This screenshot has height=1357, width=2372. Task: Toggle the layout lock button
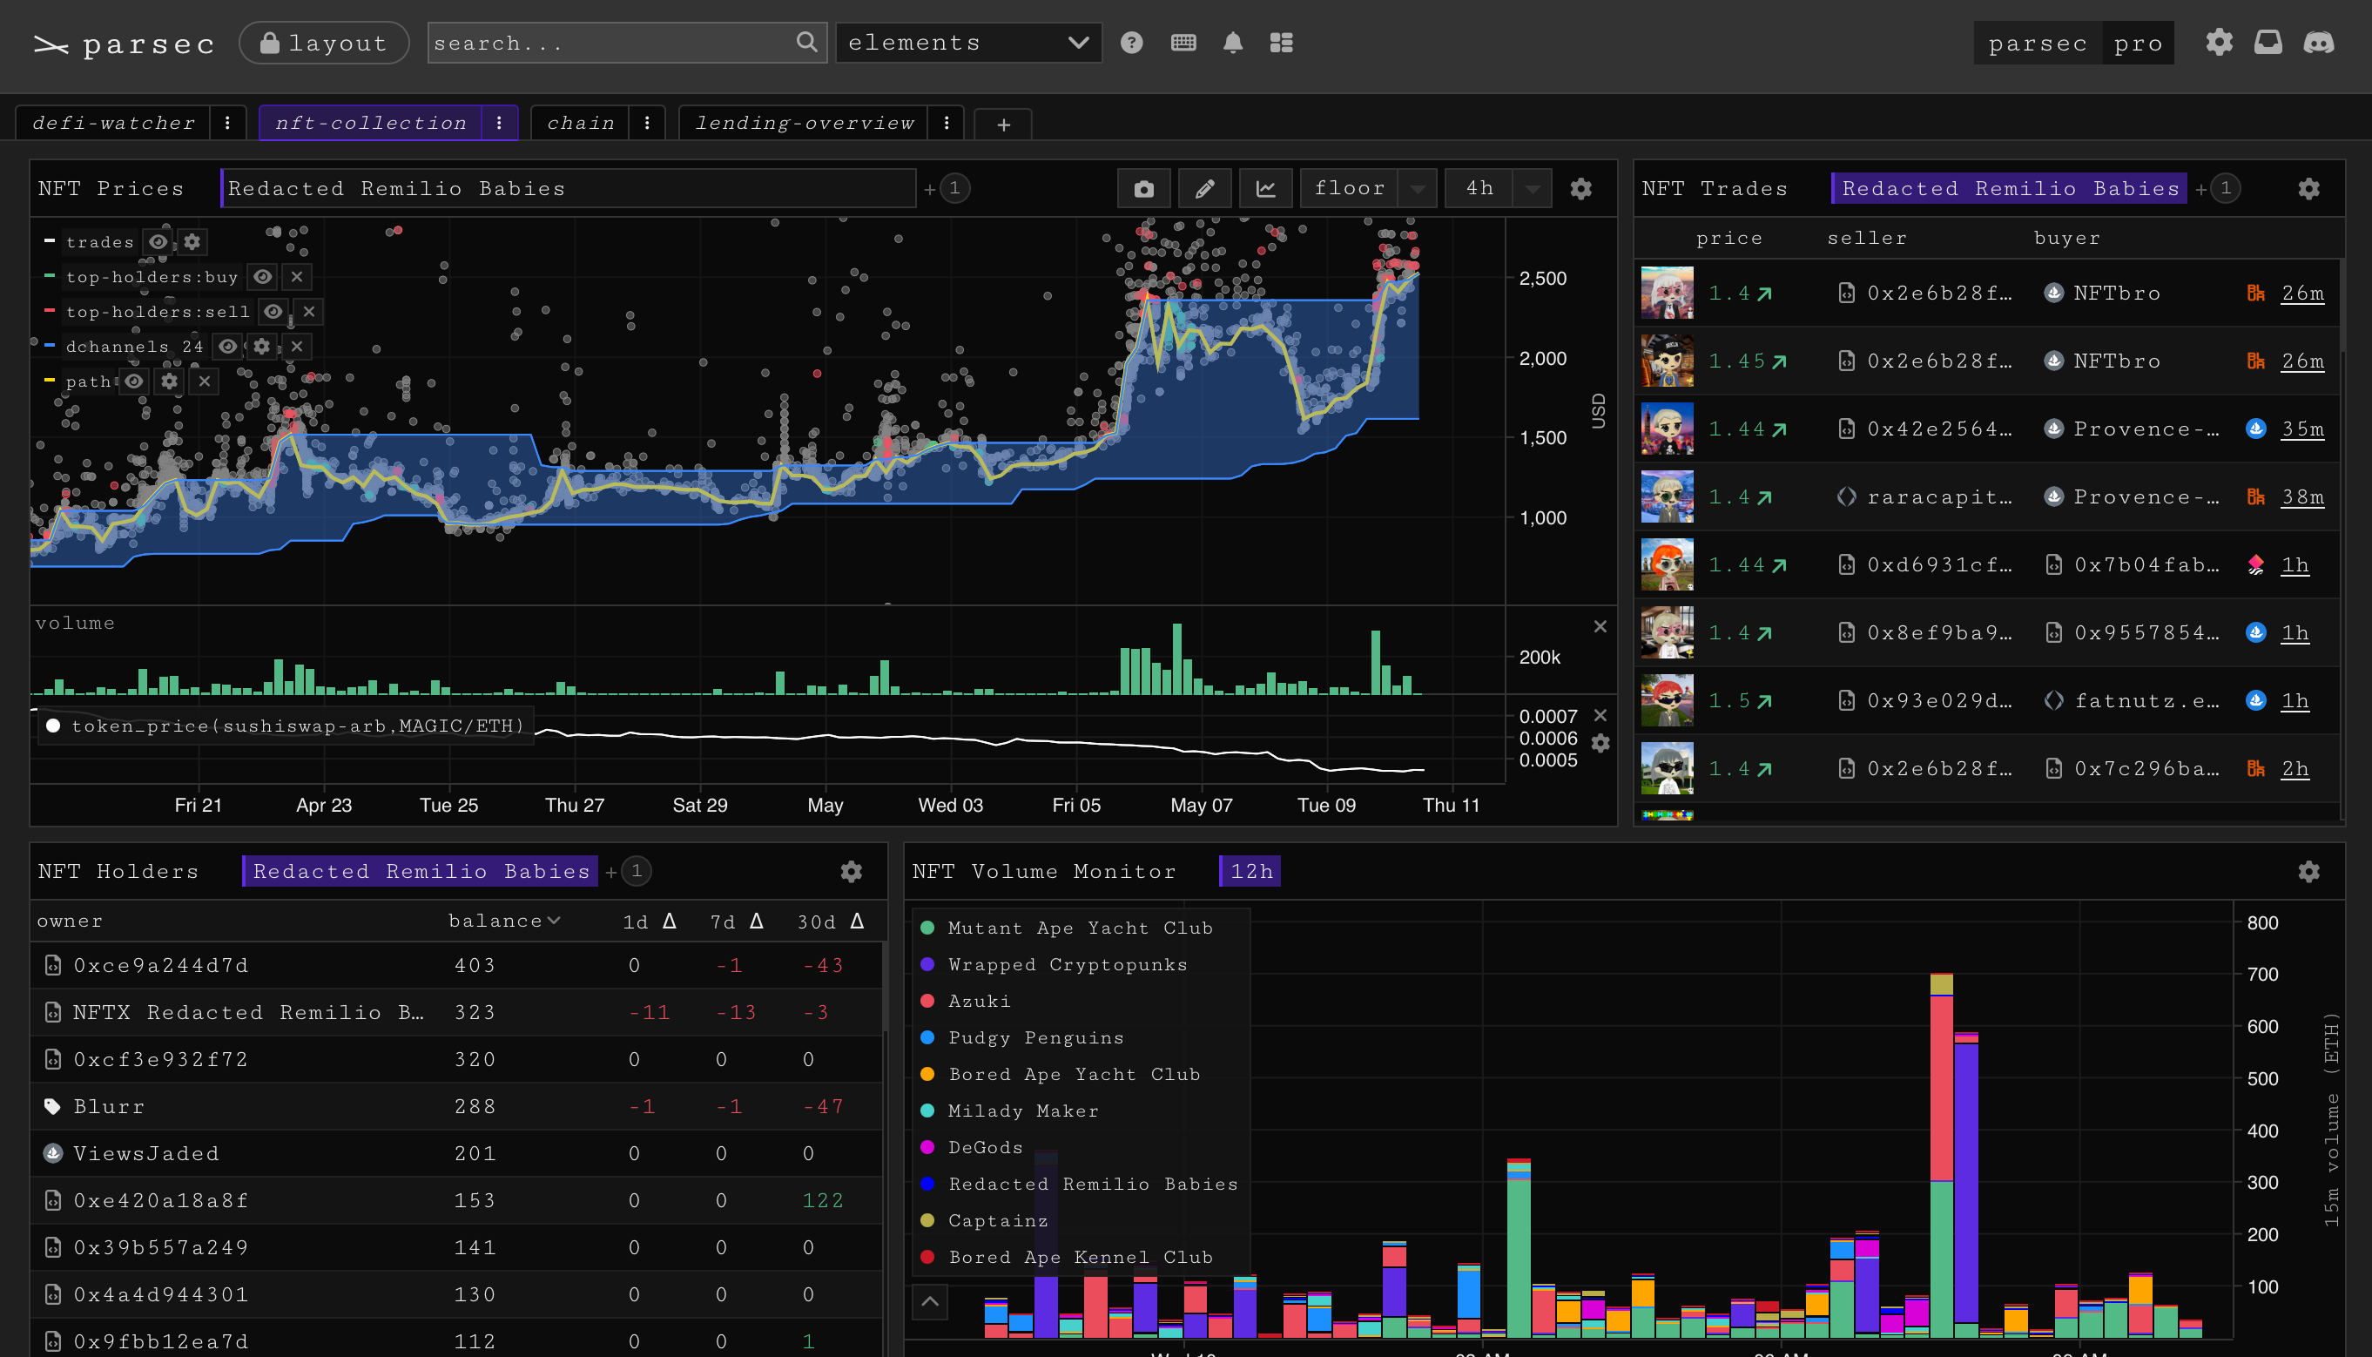(324, 43)
